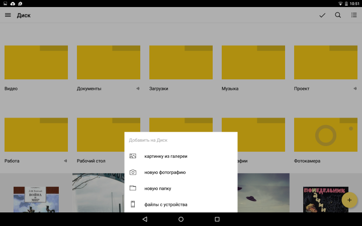Image resolution: width=362 pixels, height=226 pixels.
Task: Open the Загрузки folder
Action: (181, 62)
